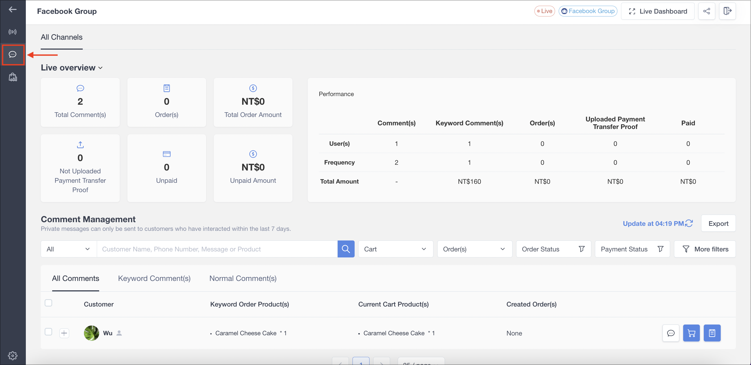The height and width of the screenshot is (365, 751).
Task: Open the settings gear icon
Action: (x=13, y=355)
